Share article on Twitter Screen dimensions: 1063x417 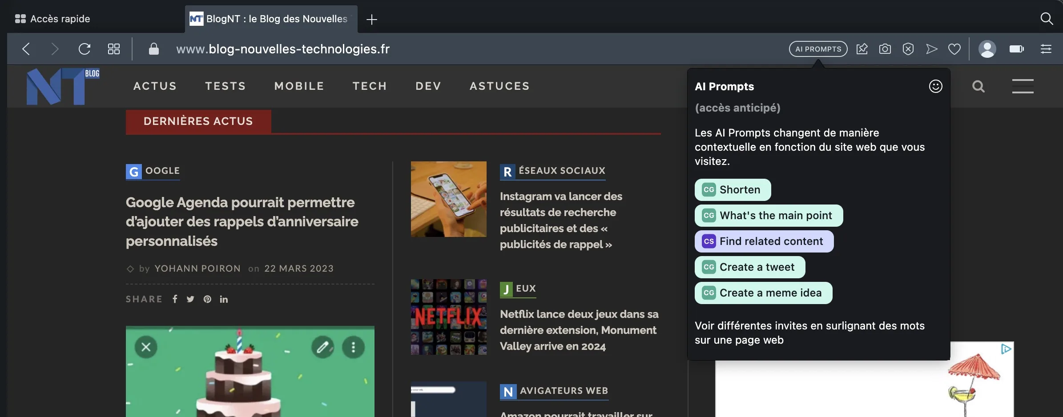point(190,299)
